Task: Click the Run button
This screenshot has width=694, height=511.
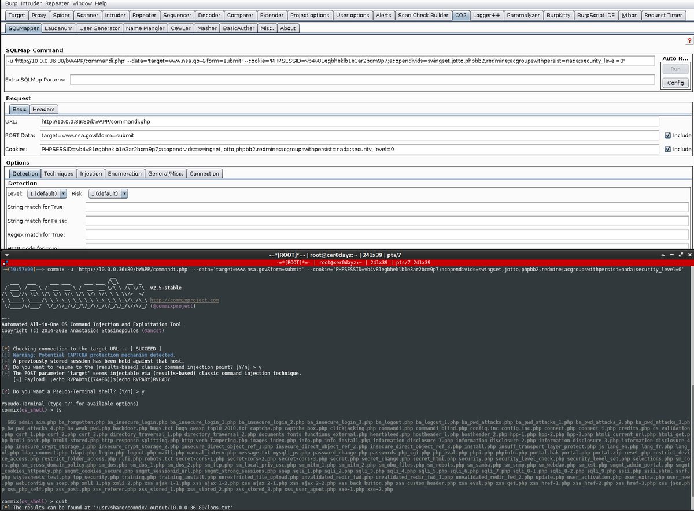Action: tap(675, 69)
